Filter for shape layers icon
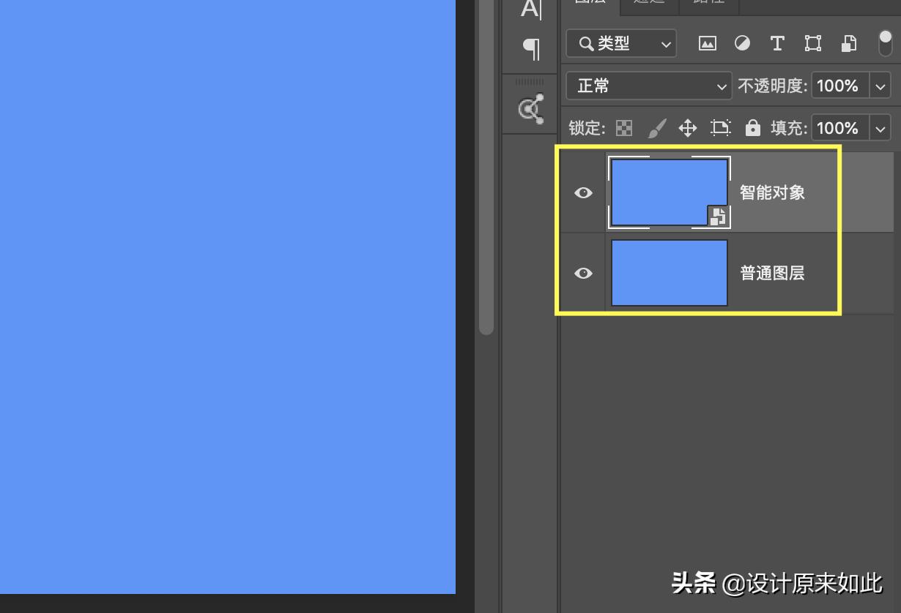 812,44
